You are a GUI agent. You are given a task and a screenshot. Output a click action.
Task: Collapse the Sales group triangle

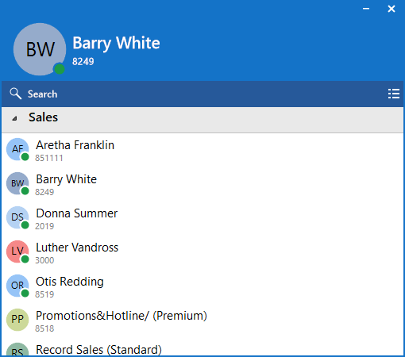[15, 118]
